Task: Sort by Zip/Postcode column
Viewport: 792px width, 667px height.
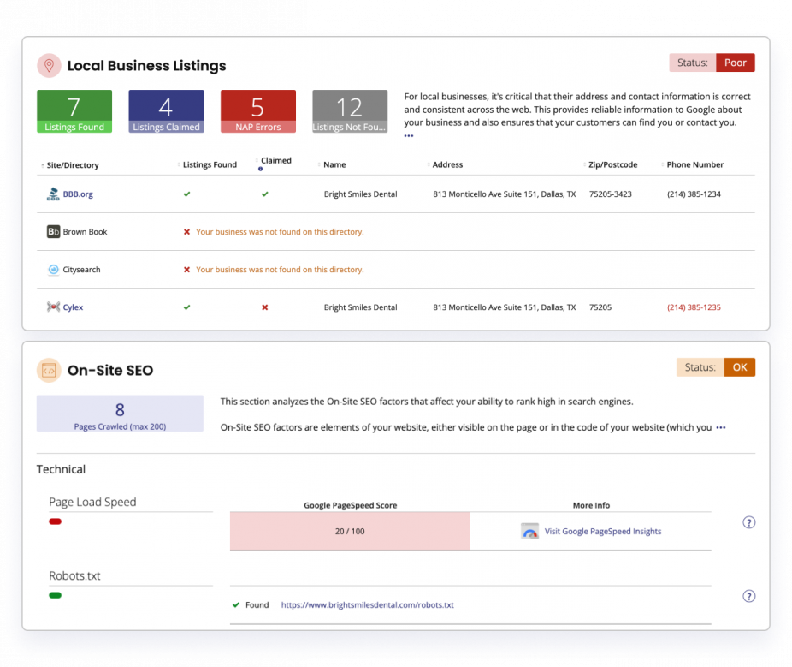Action: [x=612, y=165]
